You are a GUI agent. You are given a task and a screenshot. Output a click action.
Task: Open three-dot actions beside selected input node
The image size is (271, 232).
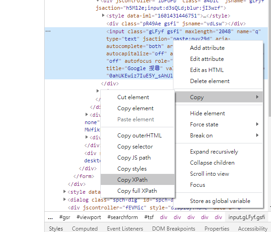coord(48,31)
